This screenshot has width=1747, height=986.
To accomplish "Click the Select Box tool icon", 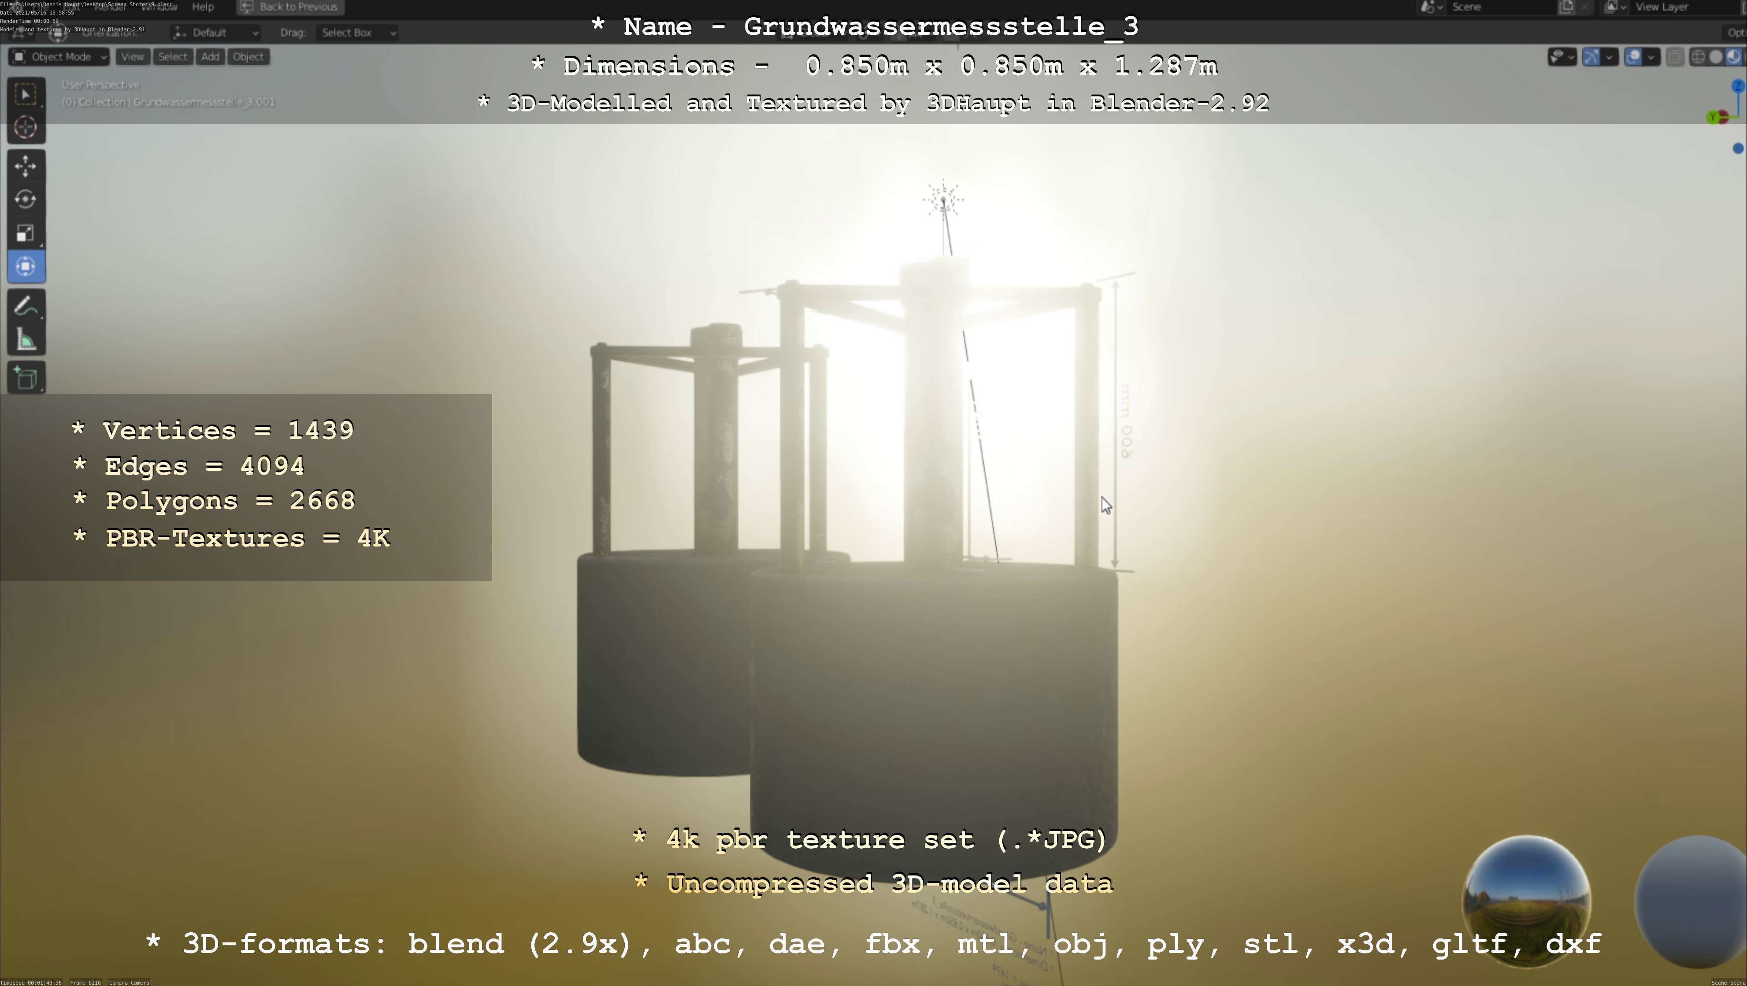I will tap(26, 94).
